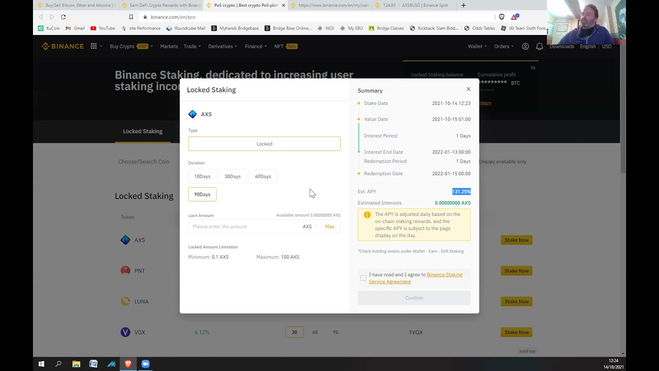659x371 pixels.
Task: Click the AXS coin icon in dialog
Action: click(193, 114)
